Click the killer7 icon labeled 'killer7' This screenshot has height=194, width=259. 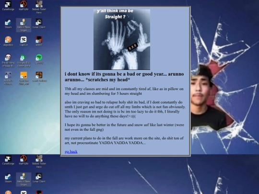click(39, 41)
